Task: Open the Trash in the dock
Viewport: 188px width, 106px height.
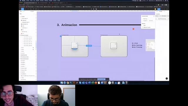Action: pos(127,83)
